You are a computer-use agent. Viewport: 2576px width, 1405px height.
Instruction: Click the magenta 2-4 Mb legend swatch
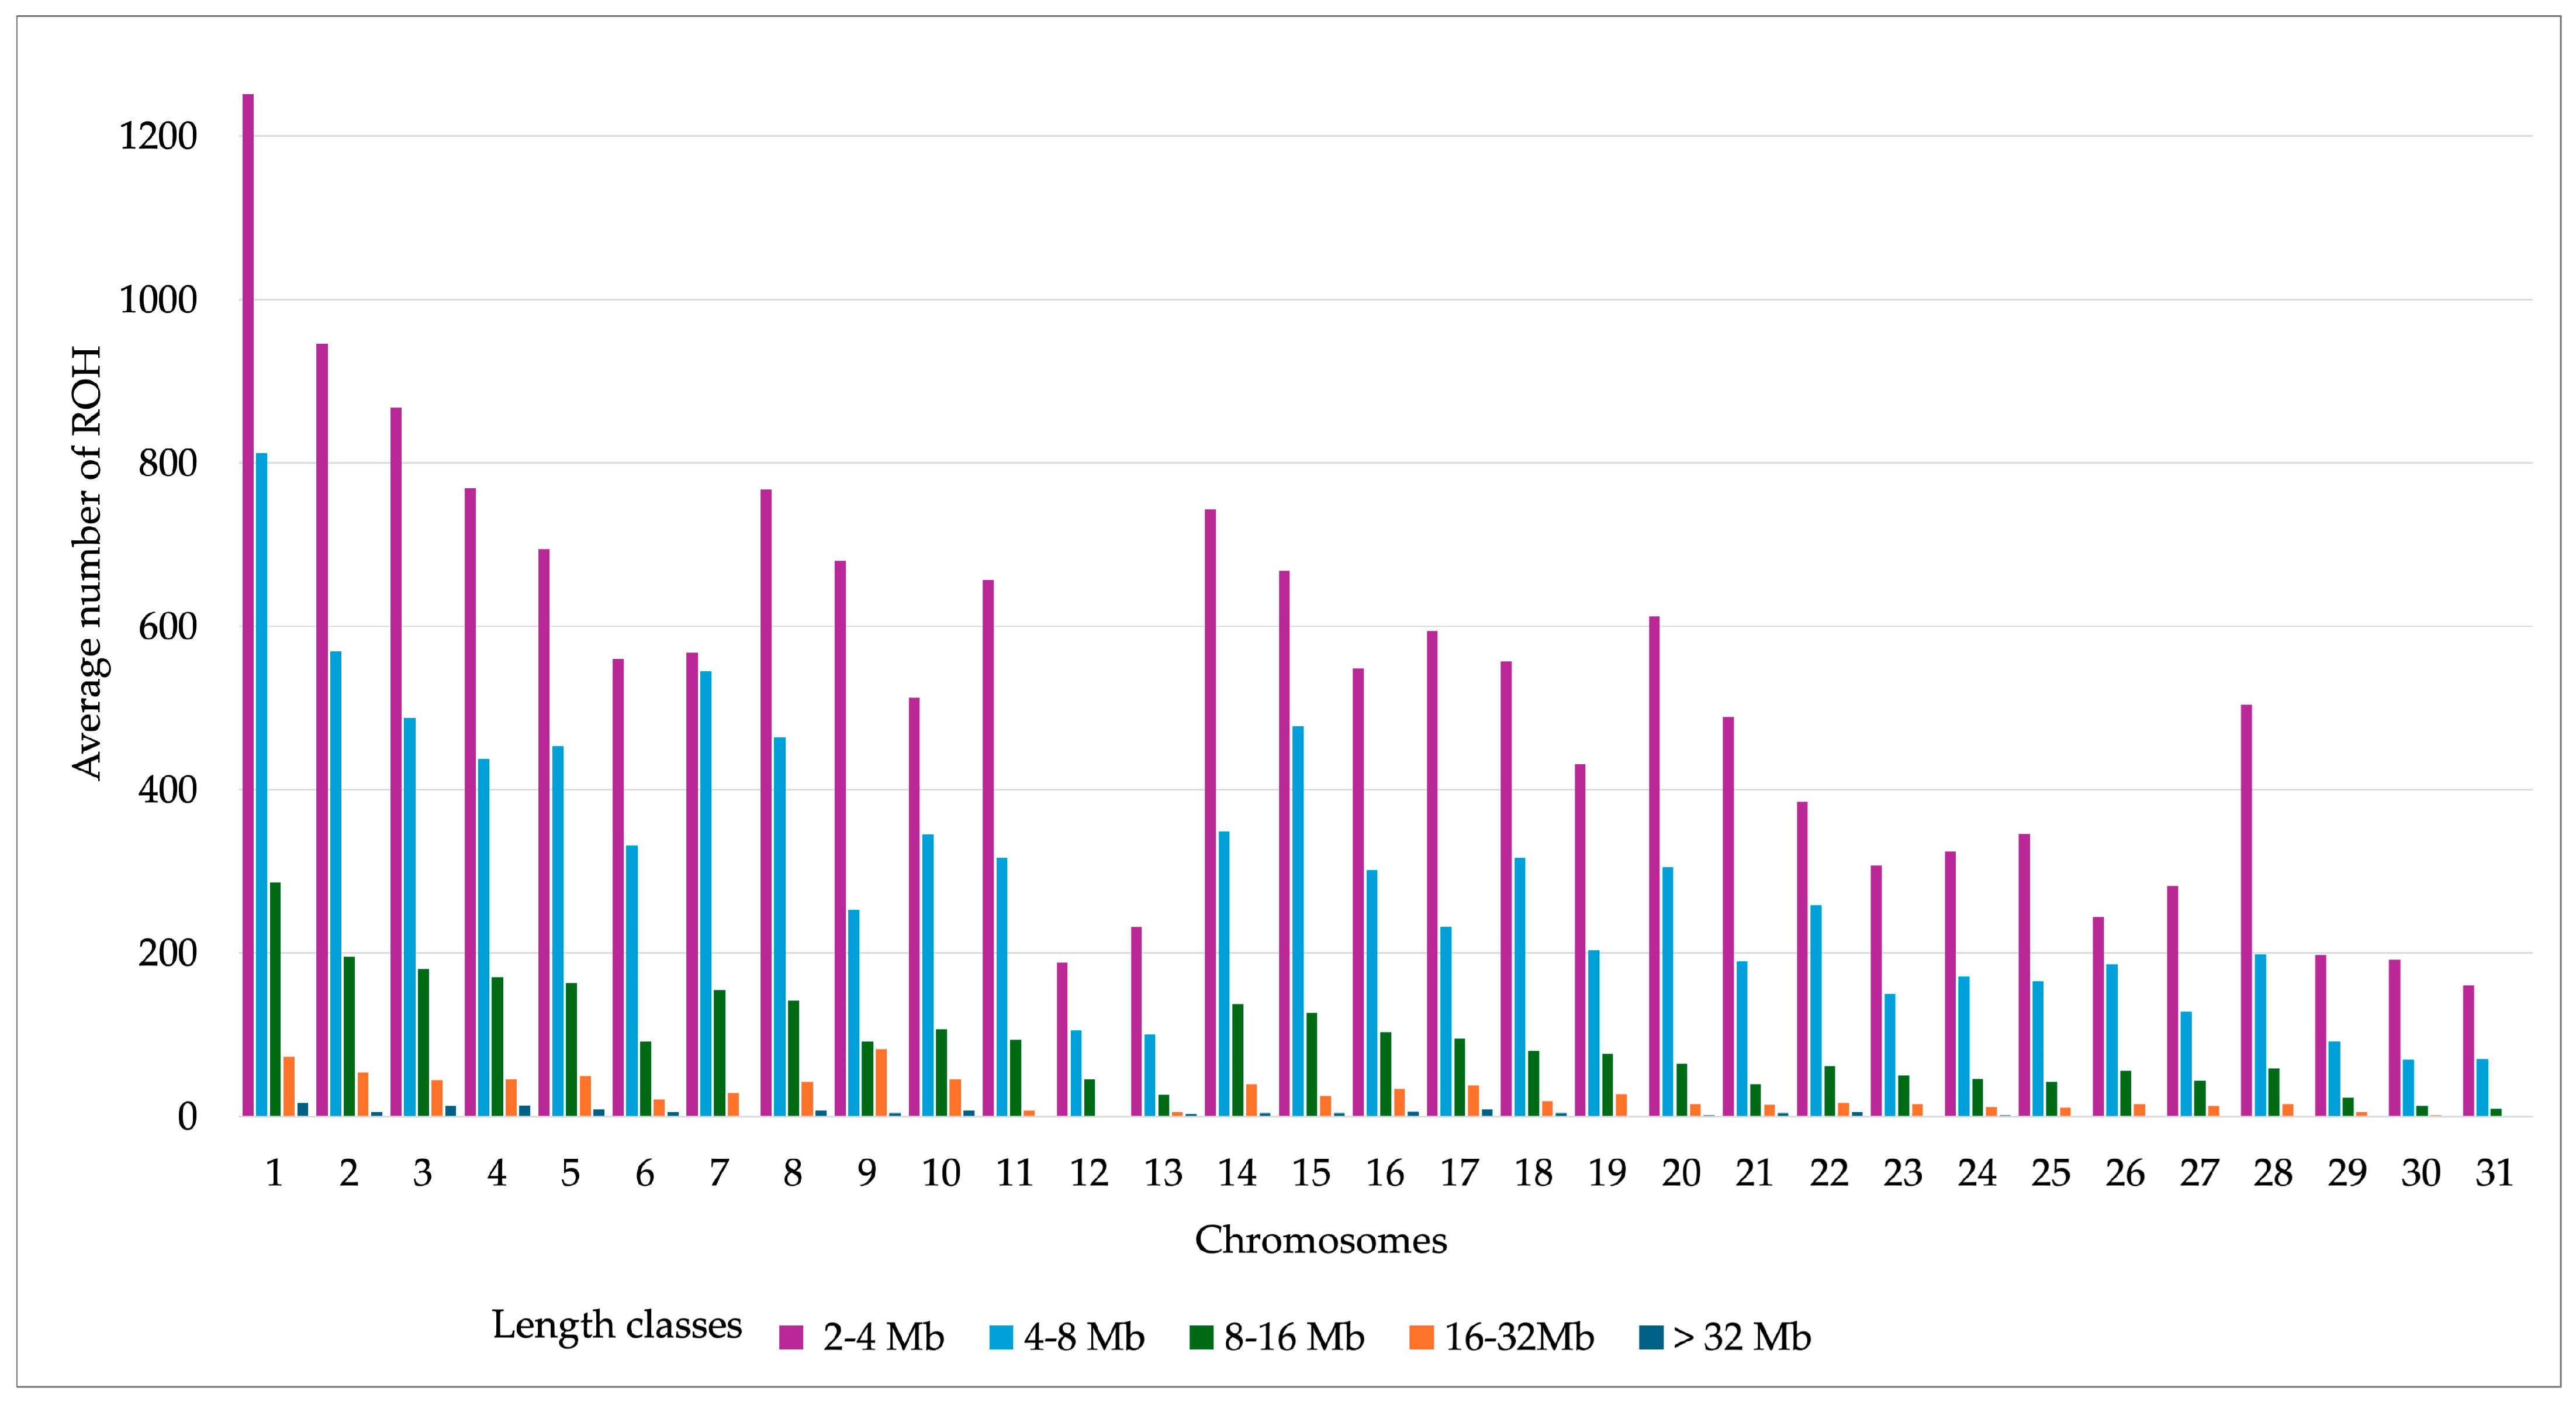point(791,1337)
